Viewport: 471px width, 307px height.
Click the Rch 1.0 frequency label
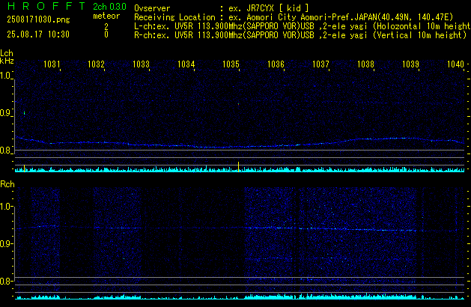(5, 207)
